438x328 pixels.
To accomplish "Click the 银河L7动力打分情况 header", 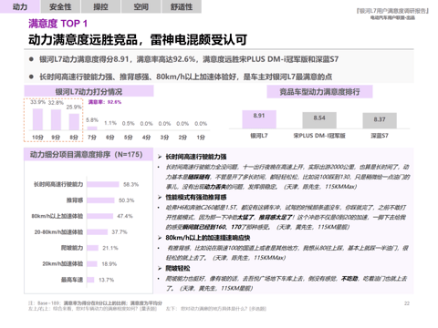I will pos(89,91).
